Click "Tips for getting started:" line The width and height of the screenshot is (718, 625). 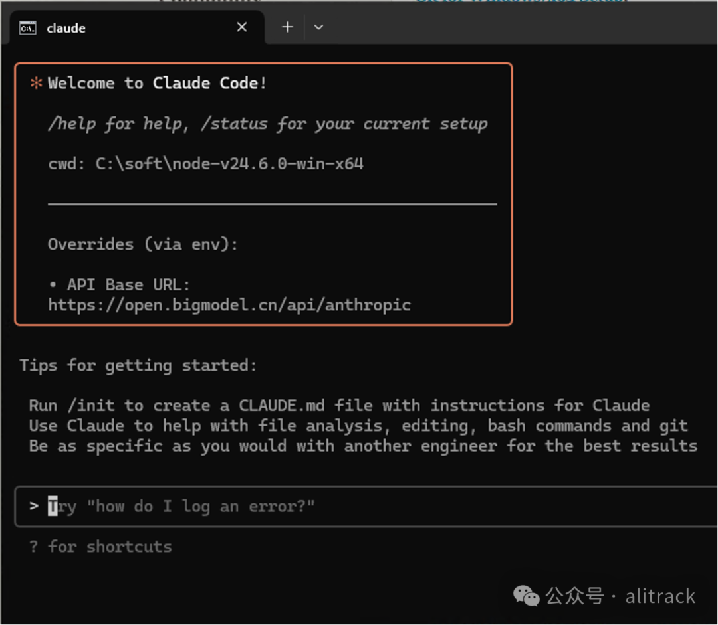[138, 365]
